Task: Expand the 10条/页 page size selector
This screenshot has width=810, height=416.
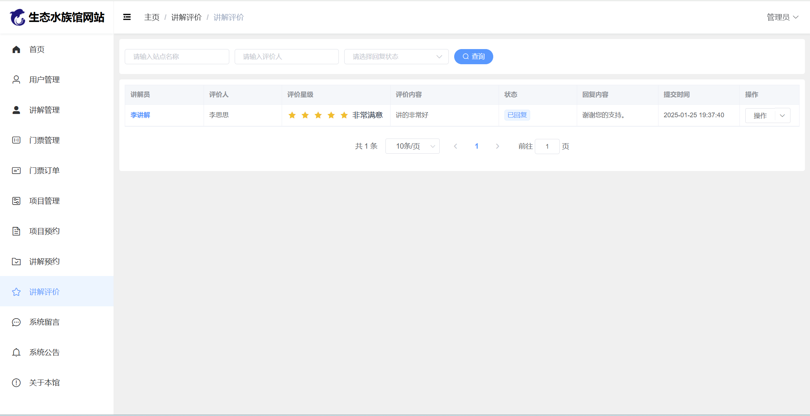Action: click(412, 146)
